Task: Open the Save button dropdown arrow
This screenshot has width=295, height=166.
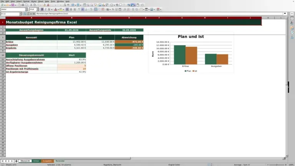Action: (x=15, y=5)
